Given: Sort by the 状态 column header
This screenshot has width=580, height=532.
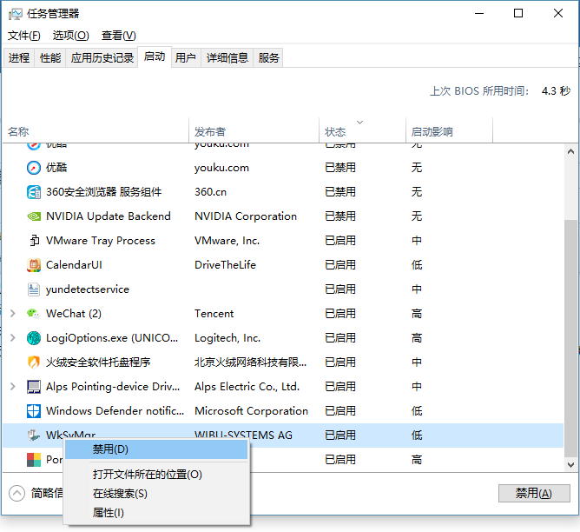Looking at the screenshot, I should coord(362,131).
